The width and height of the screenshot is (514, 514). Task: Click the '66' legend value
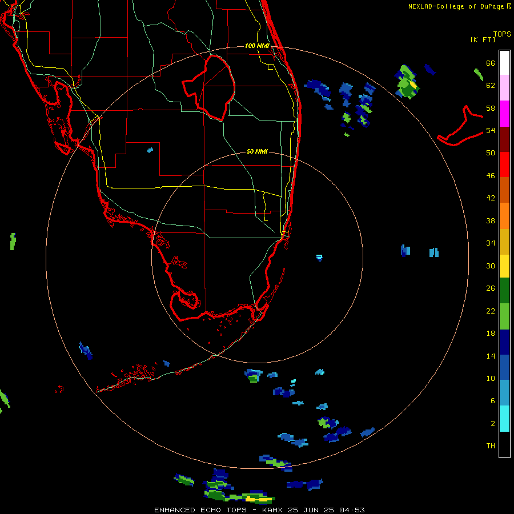tap(491, 63)
